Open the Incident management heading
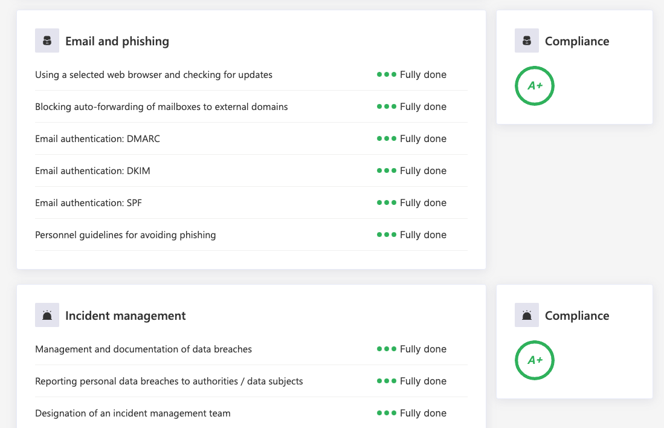Screen dimensions: 664x428 pyautogui.click(x=125, y=316)
